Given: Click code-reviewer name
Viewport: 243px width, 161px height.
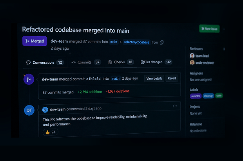Looking at the screenshot, I should pyautogui.click(x=205, y=63).
